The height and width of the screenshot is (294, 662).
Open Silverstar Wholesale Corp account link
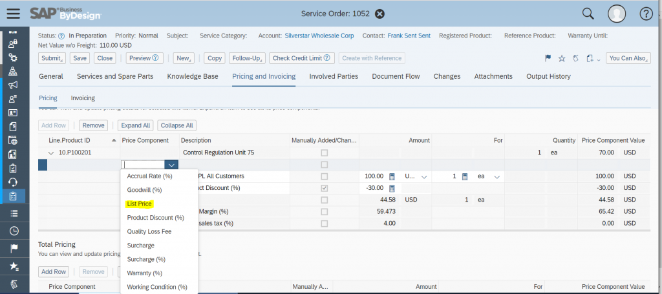pos(319,36)
